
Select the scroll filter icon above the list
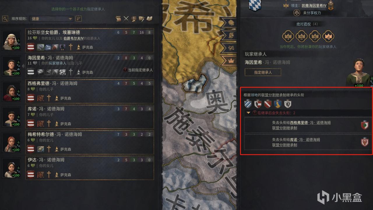click(x=118, y=19)
